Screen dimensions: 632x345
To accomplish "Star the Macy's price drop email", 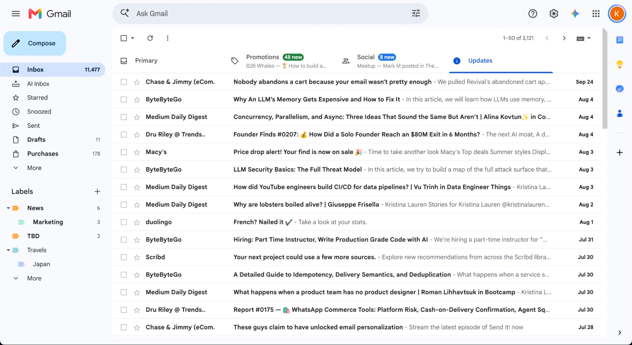I will point(137,152).
